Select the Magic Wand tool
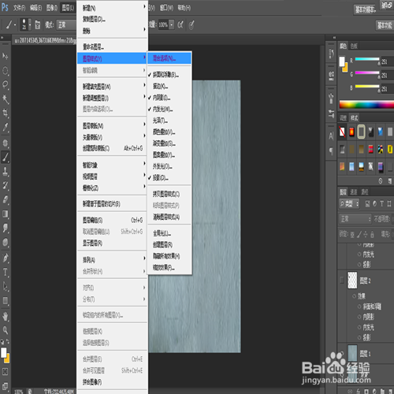 click(x=5, y=99)
